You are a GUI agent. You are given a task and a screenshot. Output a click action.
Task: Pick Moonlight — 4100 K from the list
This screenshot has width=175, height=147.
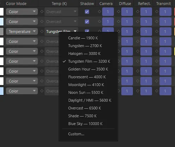88,85
